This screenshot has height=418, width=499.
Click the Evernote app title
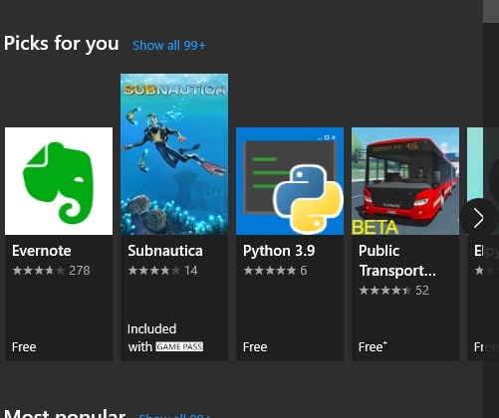[x=42, y=251]
